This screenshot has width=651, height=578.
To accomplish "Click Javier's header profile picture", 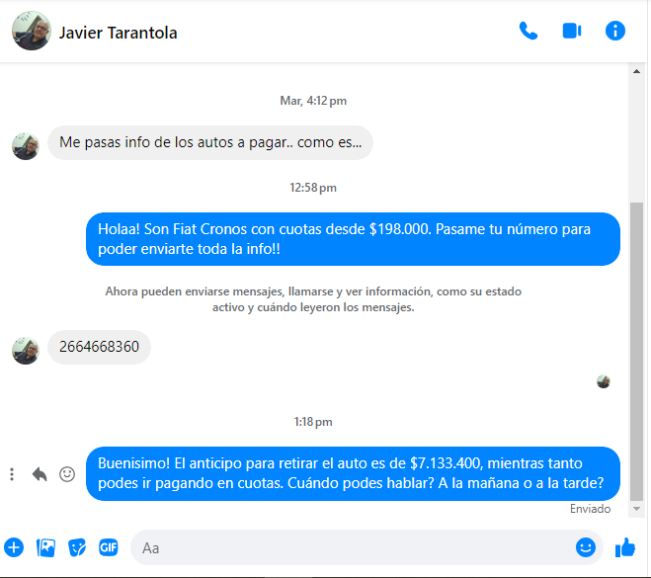I will click(x=32, y=31).
